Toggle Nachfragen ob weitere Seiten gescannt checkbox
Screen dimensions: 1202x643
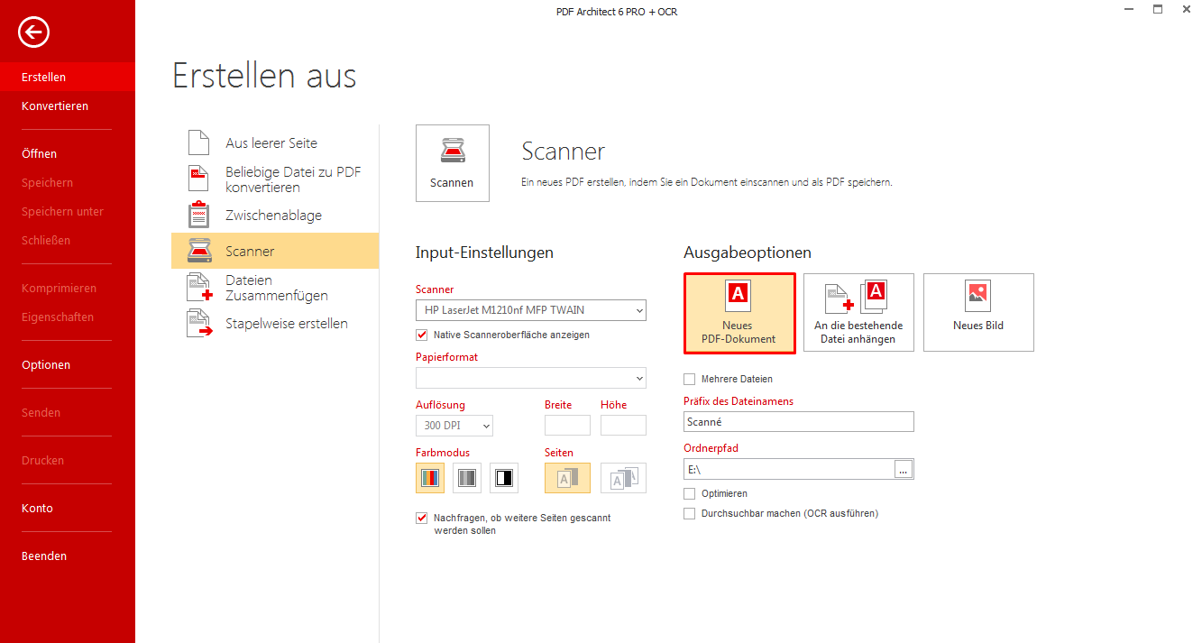pyautogui.click(x=421, y=519)
